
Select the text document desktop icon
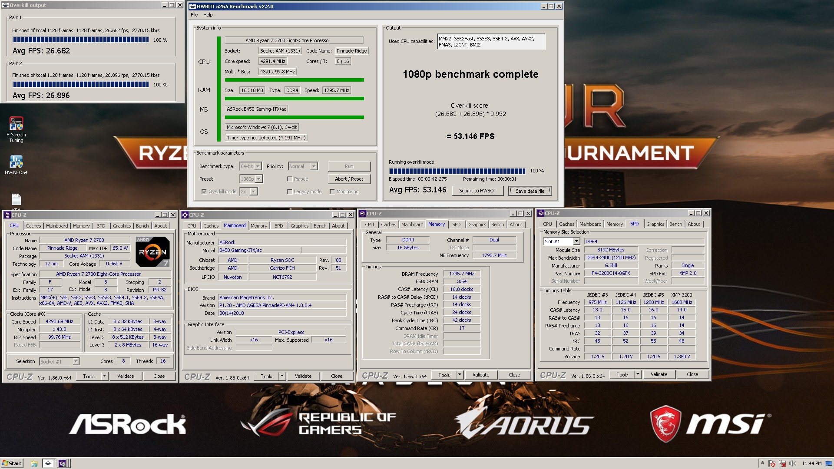(x=16, y=200)
